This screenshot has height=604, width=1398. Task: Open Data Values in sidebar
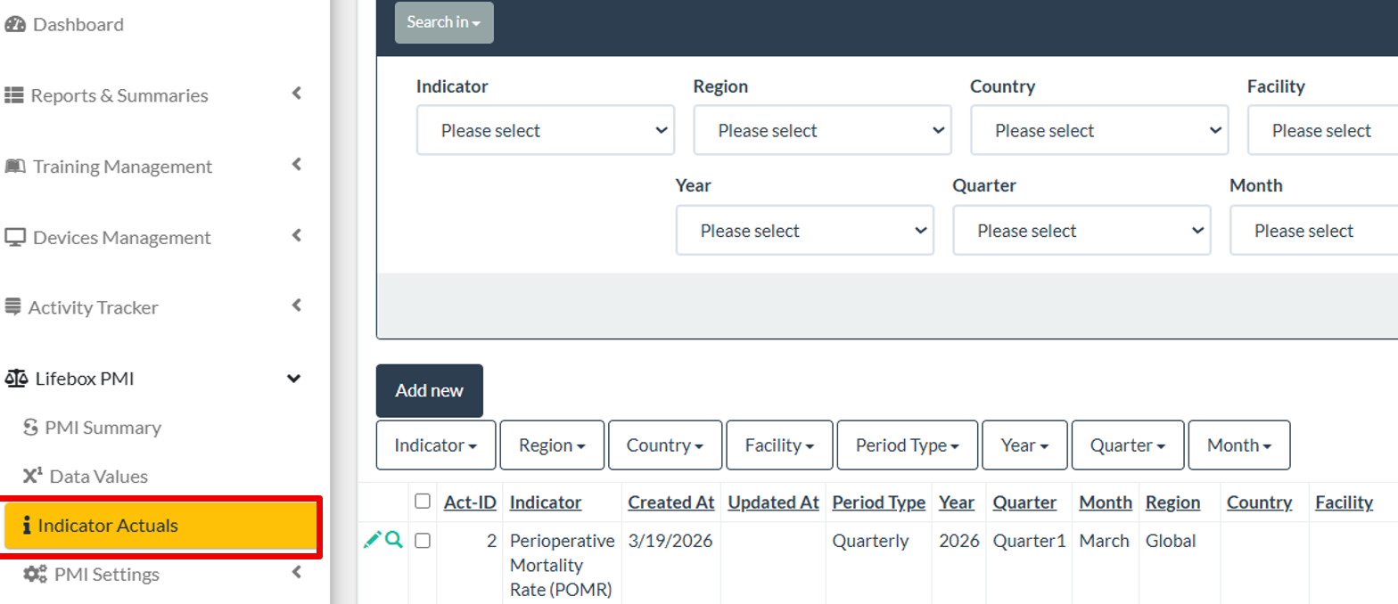pyautogui.click(x=98, y=477)
